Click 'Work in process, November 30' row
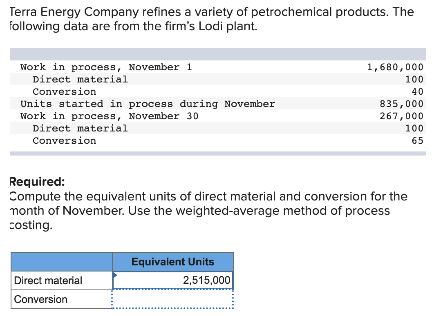The height and width of the screenshot is (316, 443). click(x=217, y=116)
